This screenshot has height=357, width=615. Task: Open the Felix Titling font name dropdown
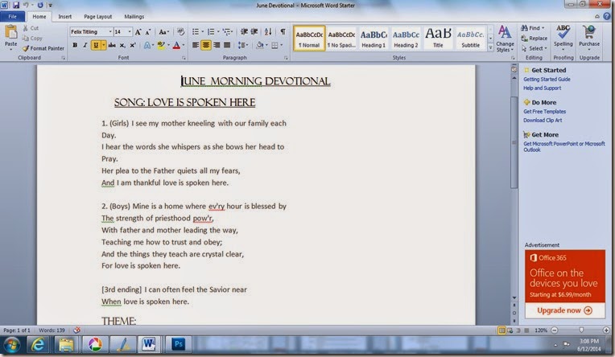coord(110,31)
